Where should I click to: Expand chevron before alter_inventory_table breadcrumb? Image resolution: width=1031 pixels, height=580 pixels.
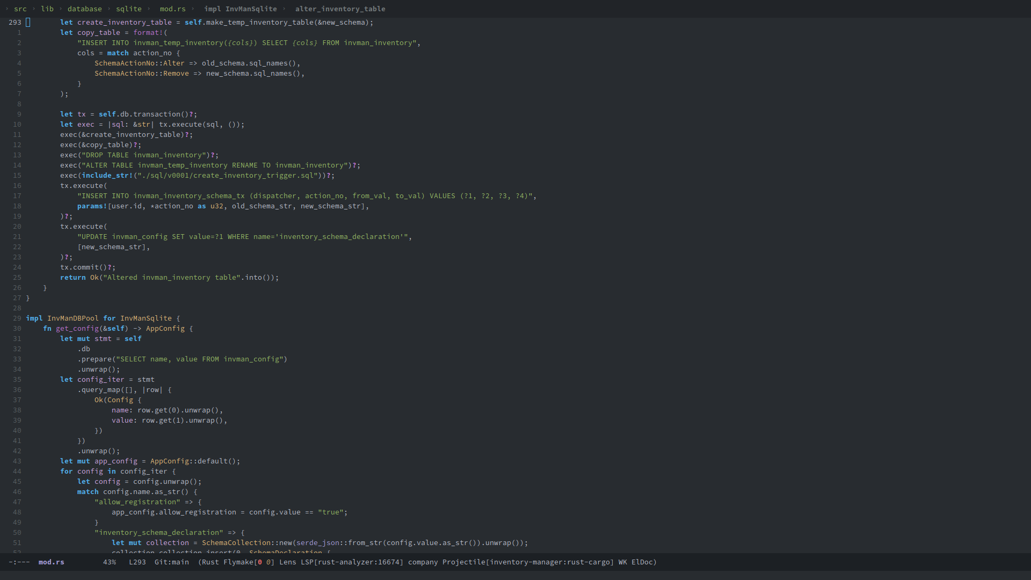285,9
